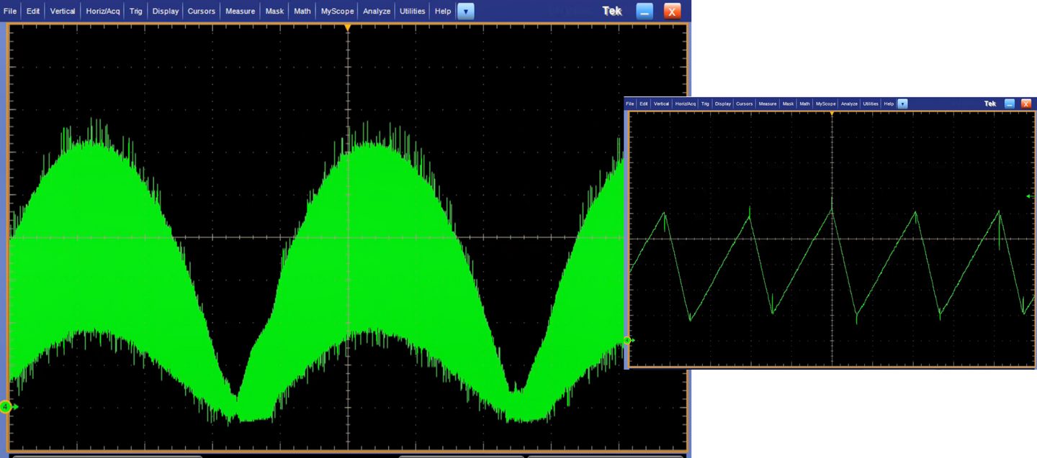Expand the menu-bar dropdown arrow in small window

pyautogui.click(x=902, y=104)
